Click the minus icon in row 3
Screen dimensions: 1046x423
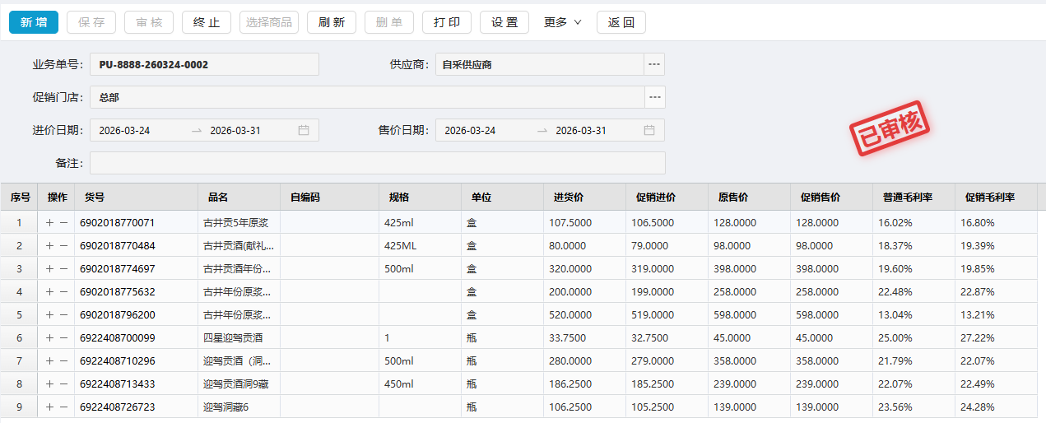coord(63,268)
